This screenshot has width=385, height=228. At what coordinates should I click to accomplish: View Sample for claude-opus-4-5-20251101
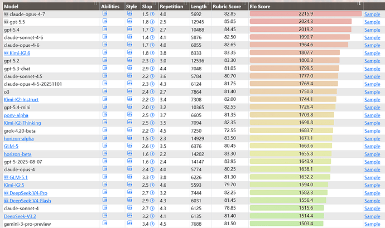tap(372, 84)
